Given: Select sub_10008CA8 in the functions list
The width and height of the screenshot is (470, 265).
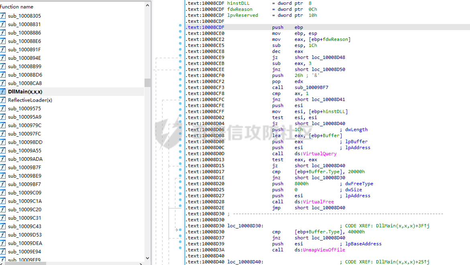Looking at the screenshot, I should (x=24, y=83).
